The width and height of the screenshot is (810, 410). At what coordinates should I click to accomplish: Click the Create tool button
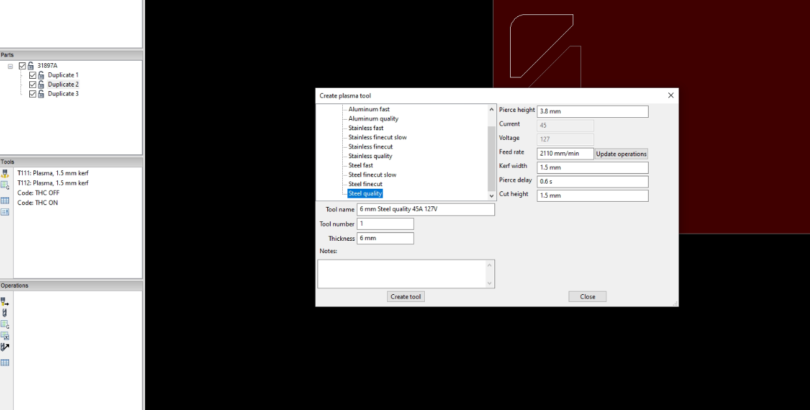[x=405, y=296]
